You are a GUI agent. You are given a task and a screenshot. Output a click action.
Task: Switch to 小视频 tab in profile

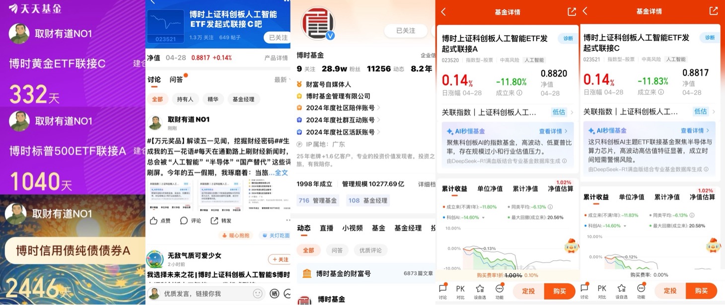pos(353,228)
